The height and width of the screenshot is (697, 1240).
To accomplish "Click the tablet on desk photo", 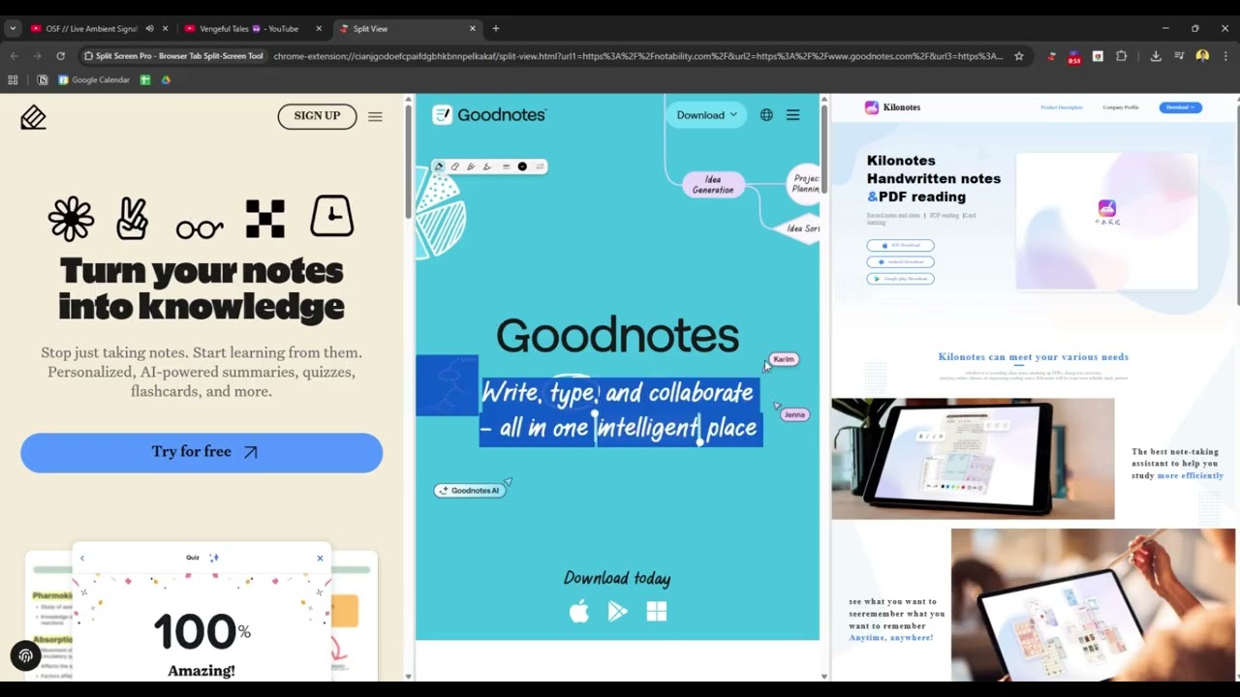I will tap(973, 459).
